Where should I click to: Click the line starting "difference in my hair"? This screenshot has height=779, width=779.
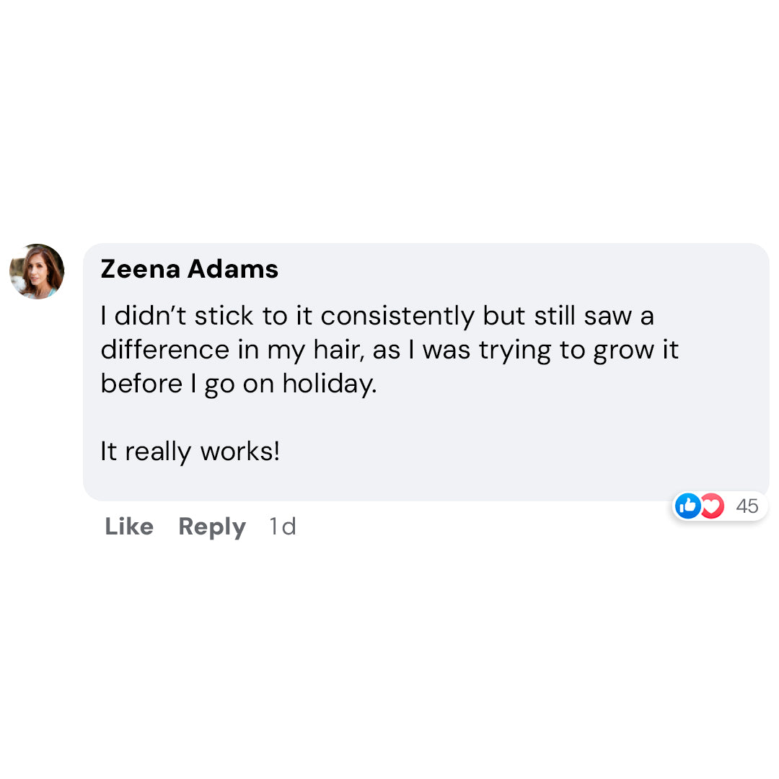(389, 350)
